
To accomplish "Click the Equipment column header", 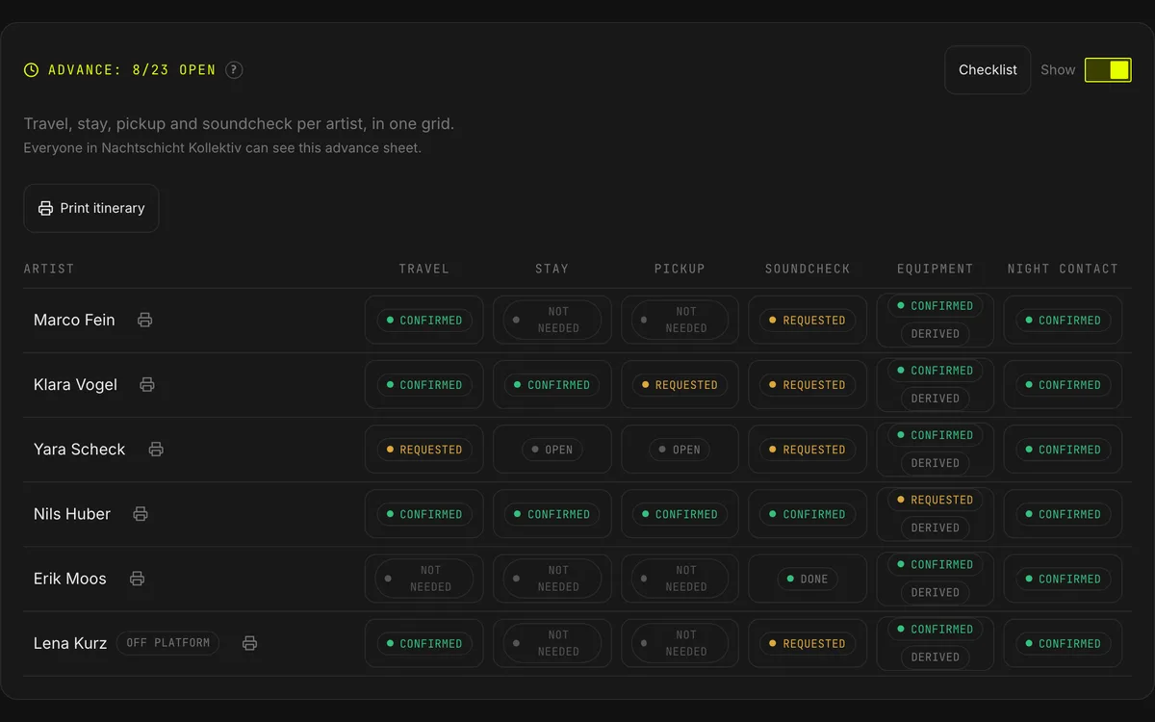I will click(936, 269).
